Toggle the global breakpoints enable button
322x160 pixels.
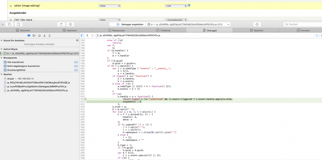[29, 35]
